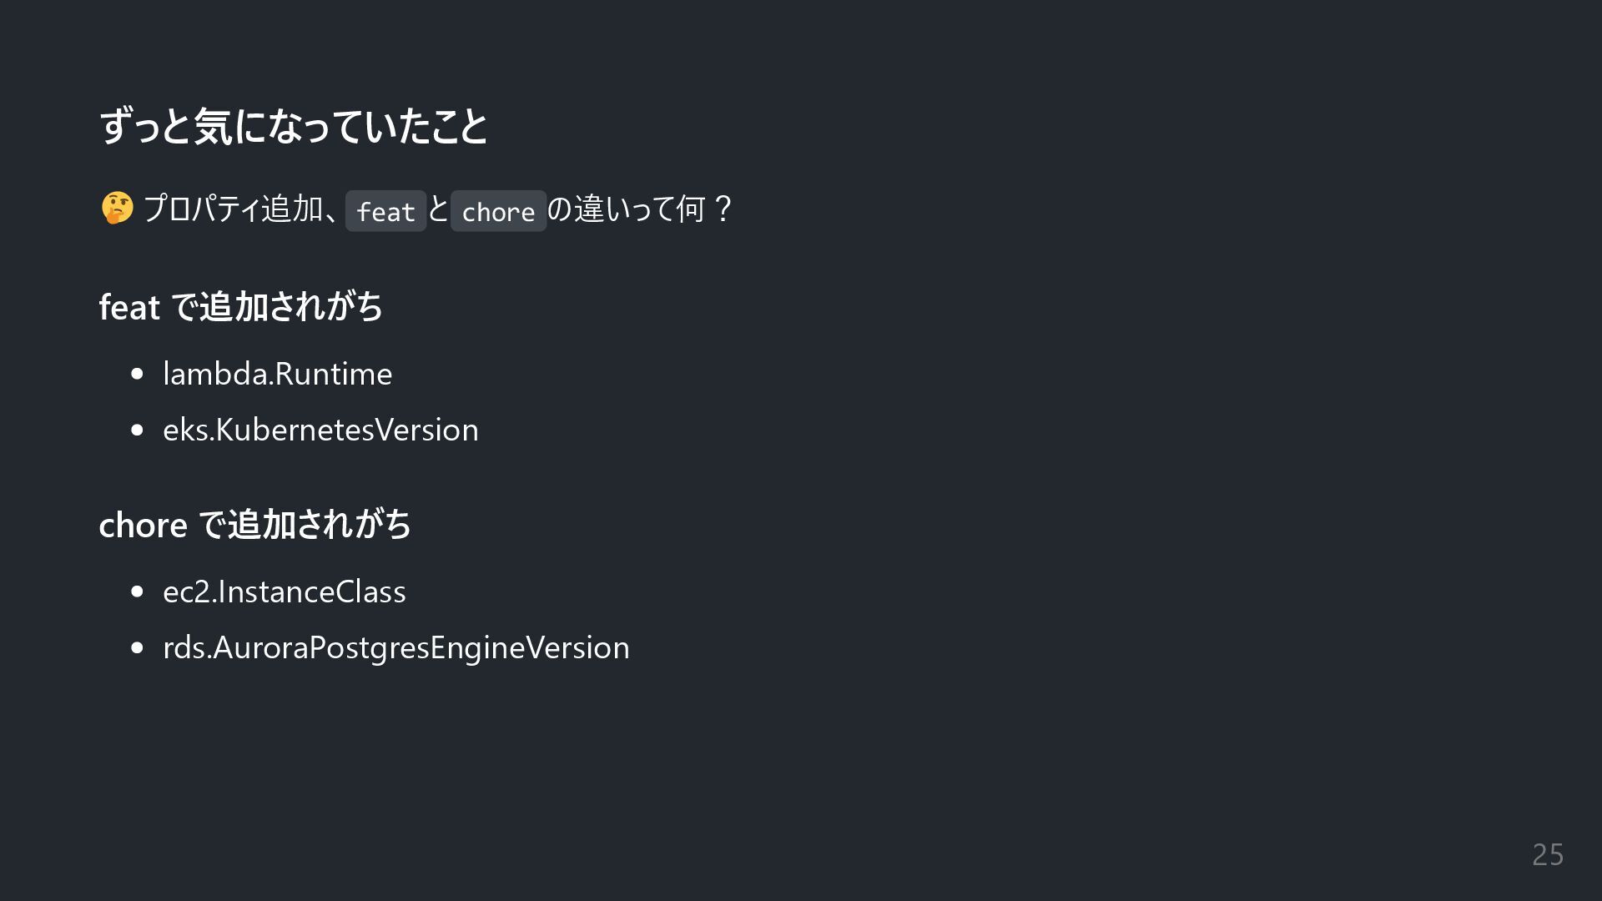
Task: Select the feat inline code badge
Action: click(x=385, y=211)
